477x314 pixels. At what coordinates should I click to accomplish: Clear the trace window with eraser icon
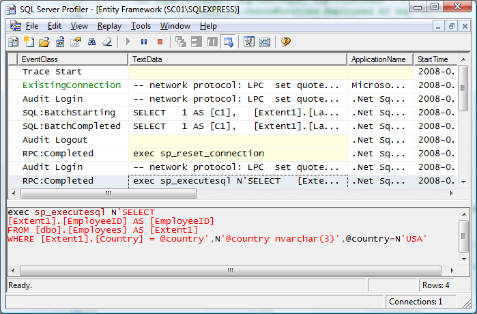click(x=107, y=42)
